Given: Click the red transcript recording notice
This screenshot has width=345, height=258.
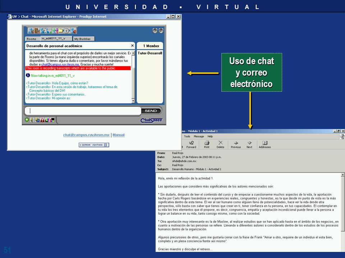Looking at the screenshot, I should pyautogui.click(x=78, y=68).
